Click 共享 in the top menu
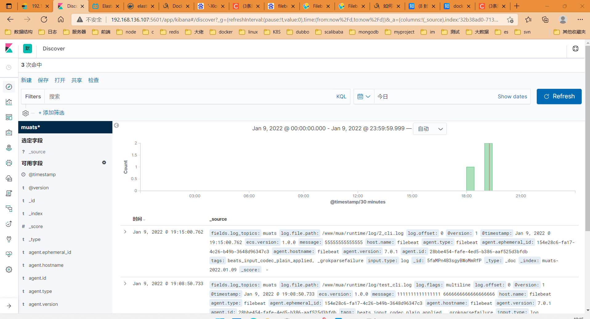590x319 pixels. tap(77, 80)
